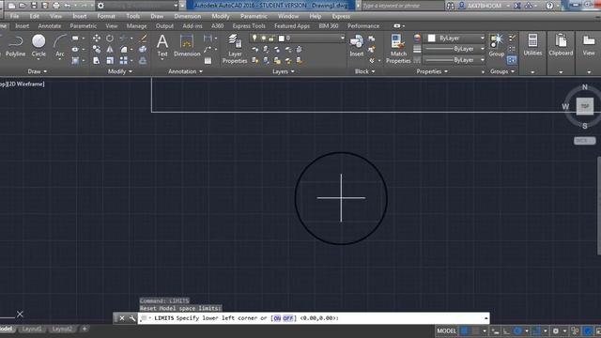The width and height of the screenshot is (601, 338).
Task: Select the Mirror tool in Modify panel
Action: (110, 50)
